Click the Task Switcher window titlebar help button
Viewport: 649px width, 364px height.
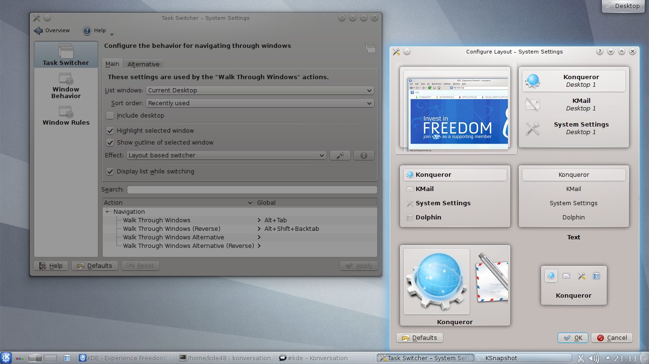click(342, 18)
